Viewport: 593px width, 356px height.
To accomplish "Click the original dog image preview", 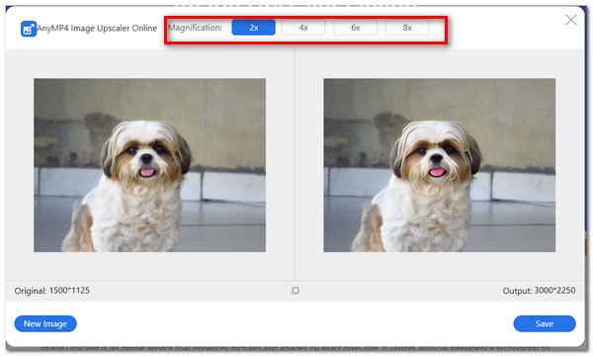I will pos(150,165).
